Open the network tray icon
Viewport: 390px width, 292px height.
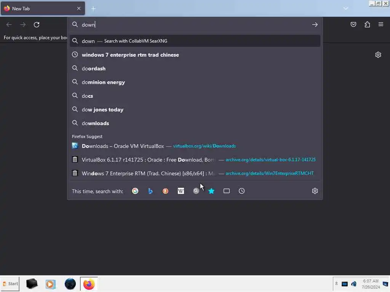[x=344, y=284]
